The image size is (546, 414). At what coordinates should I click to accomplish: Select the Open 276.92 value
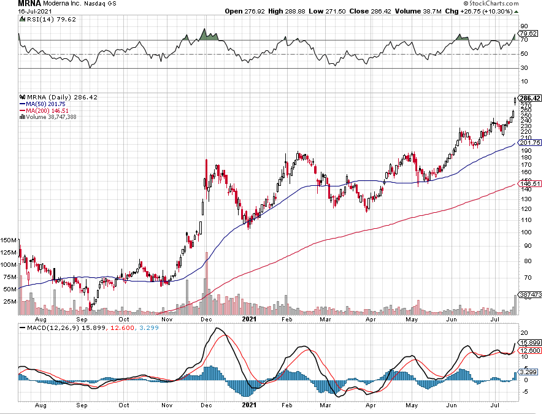coord(245,11)
